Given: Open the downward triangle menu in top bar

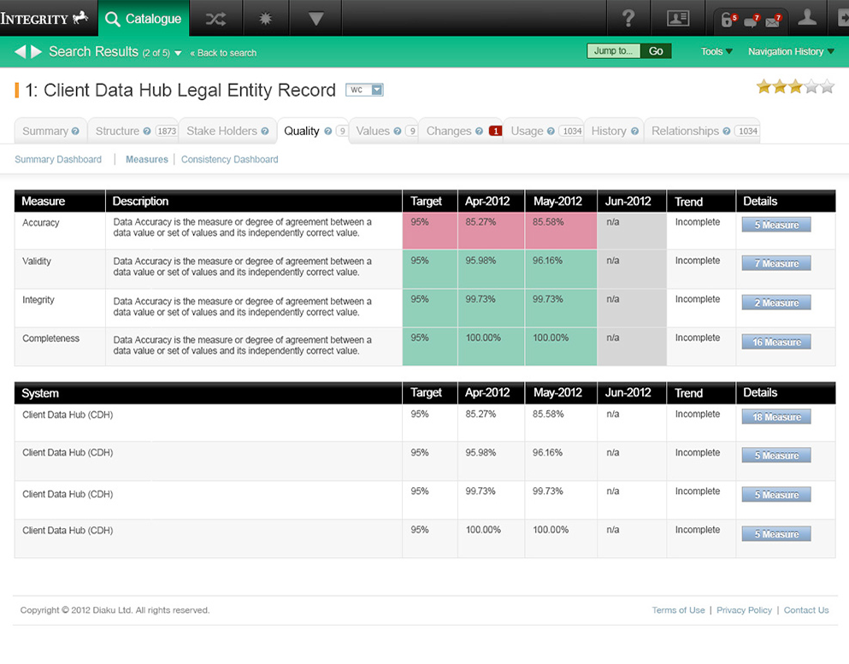Looking at the screenshot, I should coord(315,19).
